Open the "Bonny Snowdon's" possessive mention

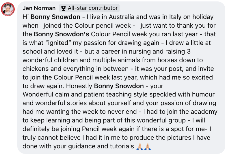[x=62, y=34]
